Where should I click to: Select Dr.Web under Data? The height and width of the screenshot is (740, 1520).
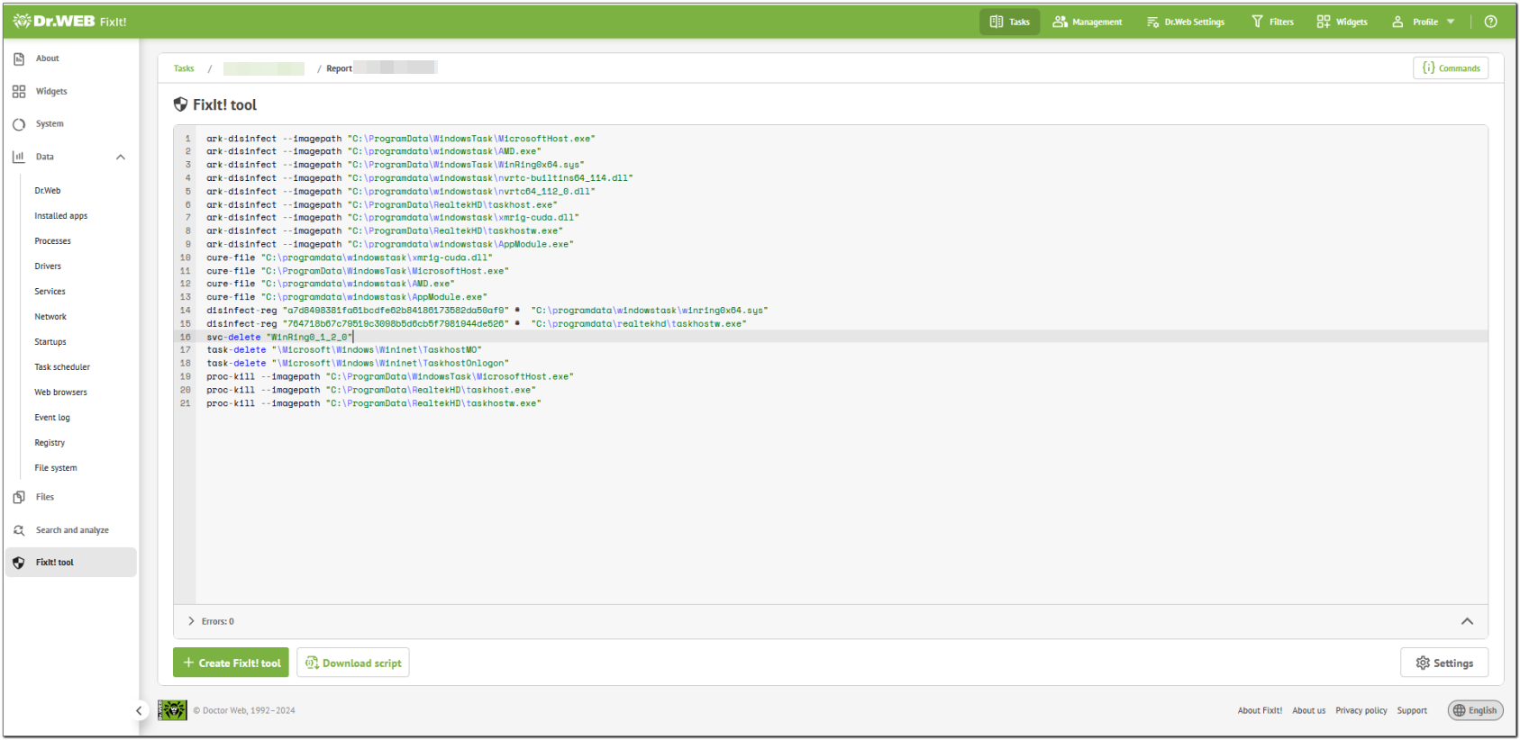click(x=48, y=191)
